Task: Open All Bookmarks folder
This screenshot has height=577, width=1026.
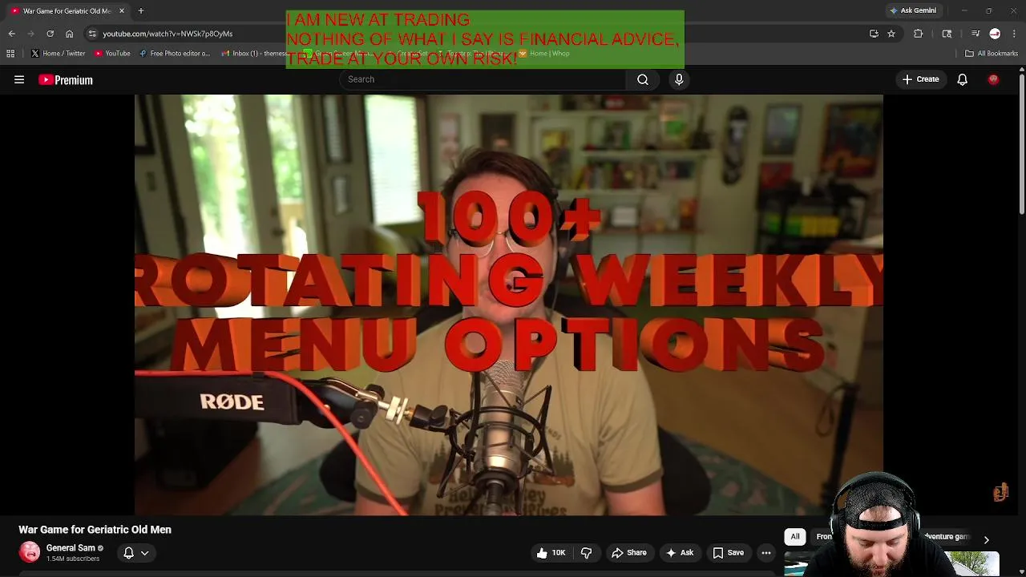Action: (992, 54)
